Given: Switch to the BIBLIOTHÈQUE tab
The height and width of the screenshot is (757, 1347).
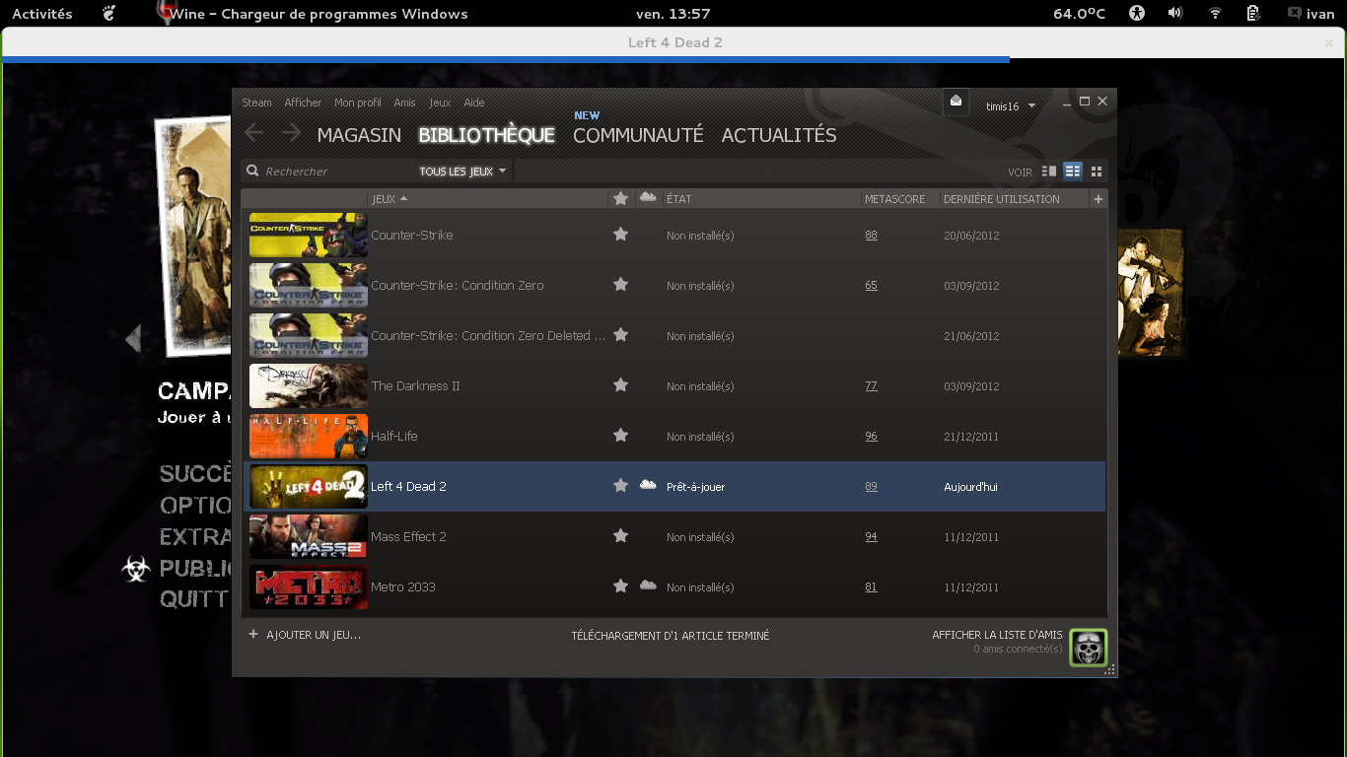Looking at the screenshot, I should [487, 135].
